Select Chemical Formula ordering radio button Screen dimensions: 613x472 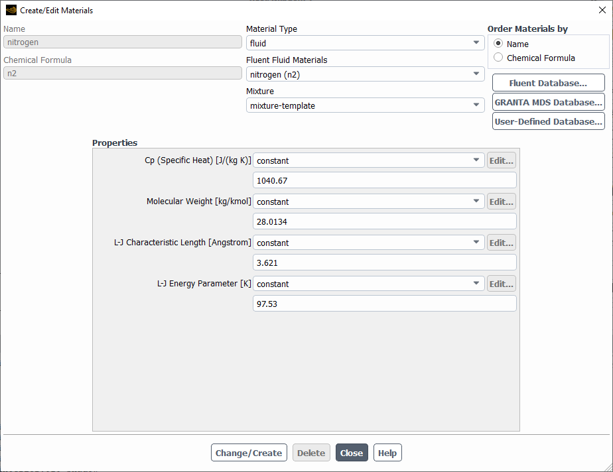click(x=498, y=58)
